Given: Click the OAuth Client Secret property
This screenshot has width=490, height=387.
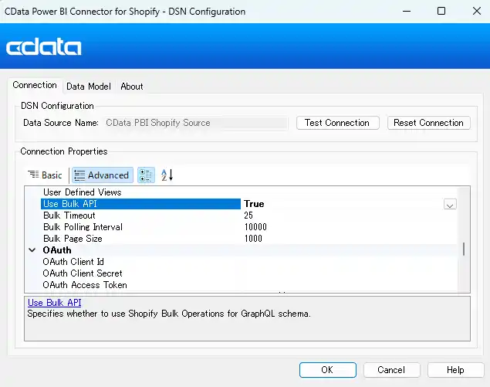Looking at the screenshot, I should (x=83, y=273).
